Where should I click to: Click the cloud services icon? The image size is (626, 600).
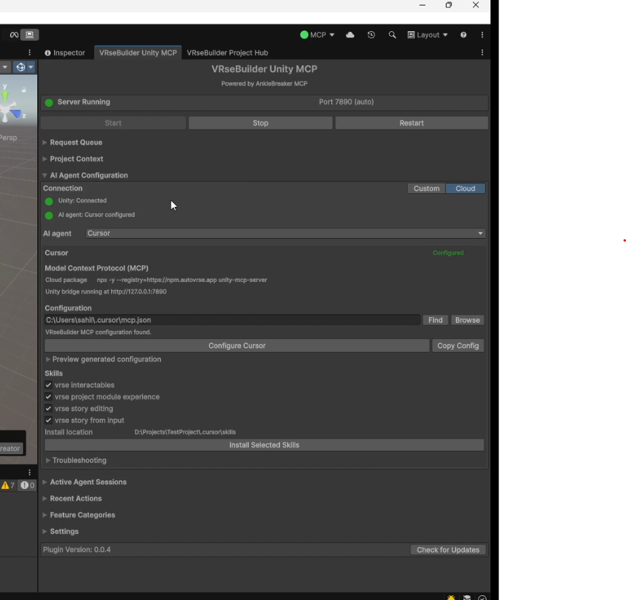click(350, 35)
